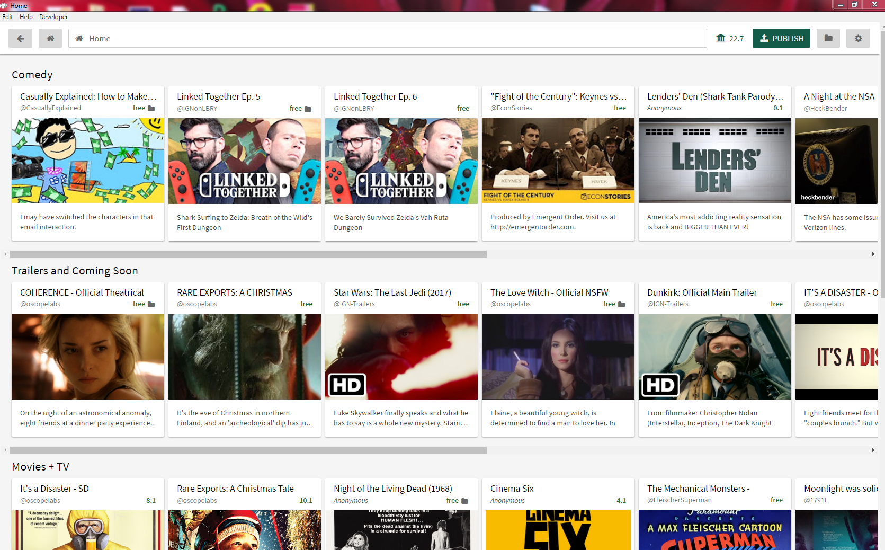Click folder icon on The Love Witch card

coord(622,304)
